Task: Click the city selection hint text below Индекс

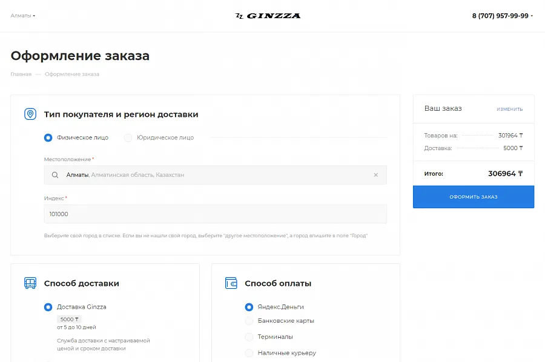Action: (206, 235)
